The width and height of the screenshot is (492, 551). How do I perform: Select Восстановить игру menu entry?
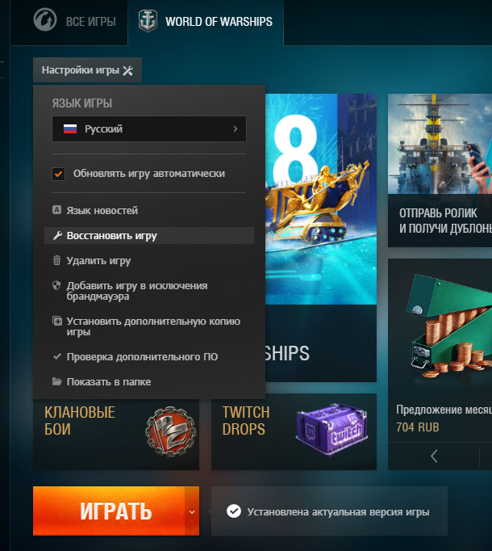click(x=149, y=235)
